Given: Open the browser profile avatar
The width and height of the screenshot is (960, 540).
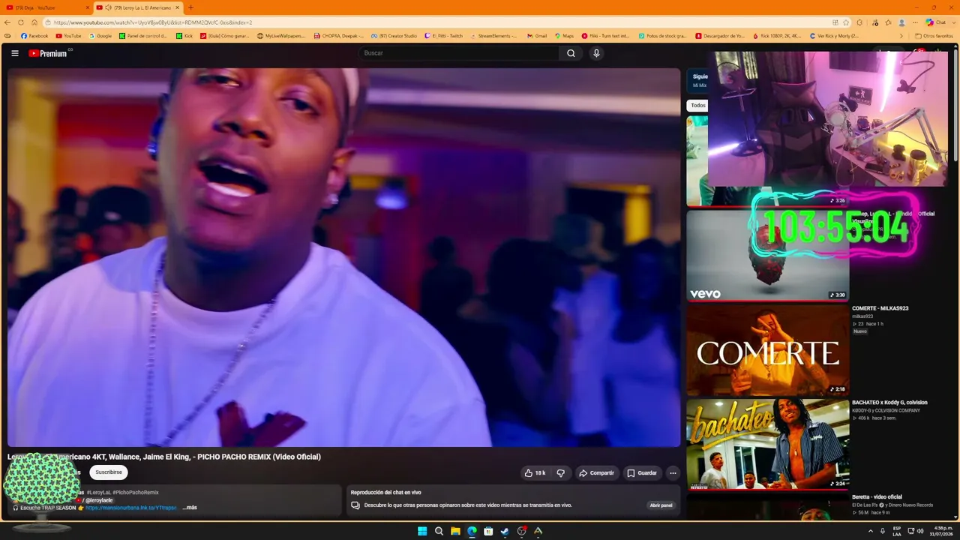Looking at the screenshot, I should (901, 22).
